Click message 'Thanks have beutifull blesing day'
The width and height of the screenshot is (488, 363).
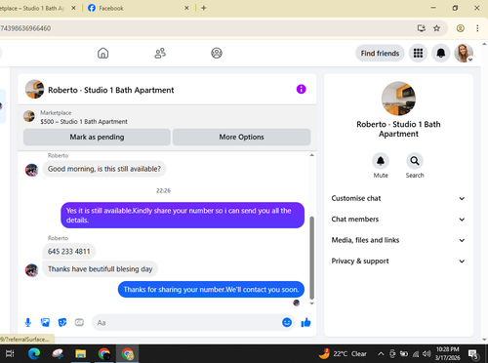100,269
